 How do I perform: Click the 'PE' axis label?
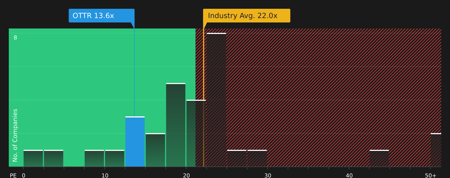coord(13,176)
